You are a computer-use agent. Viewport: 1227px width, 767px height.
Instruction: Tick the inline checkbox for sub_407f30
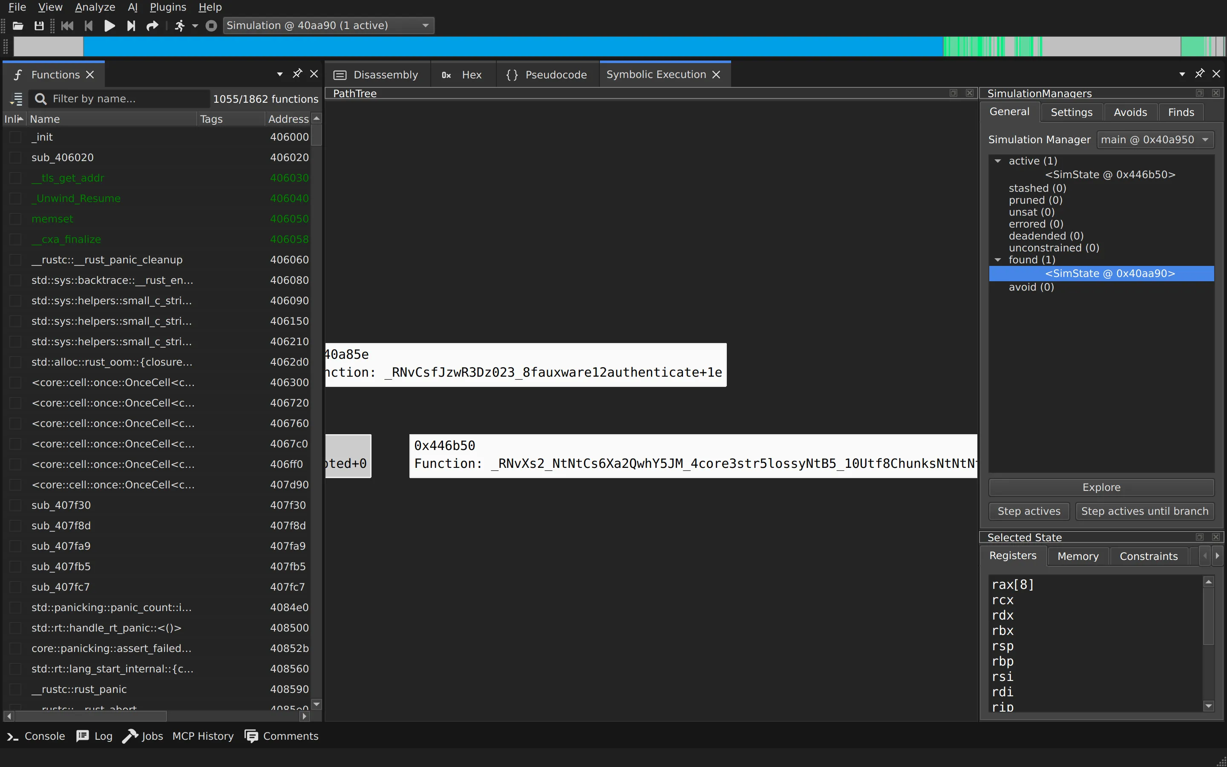pyautogui.click(x=15, y=505)
